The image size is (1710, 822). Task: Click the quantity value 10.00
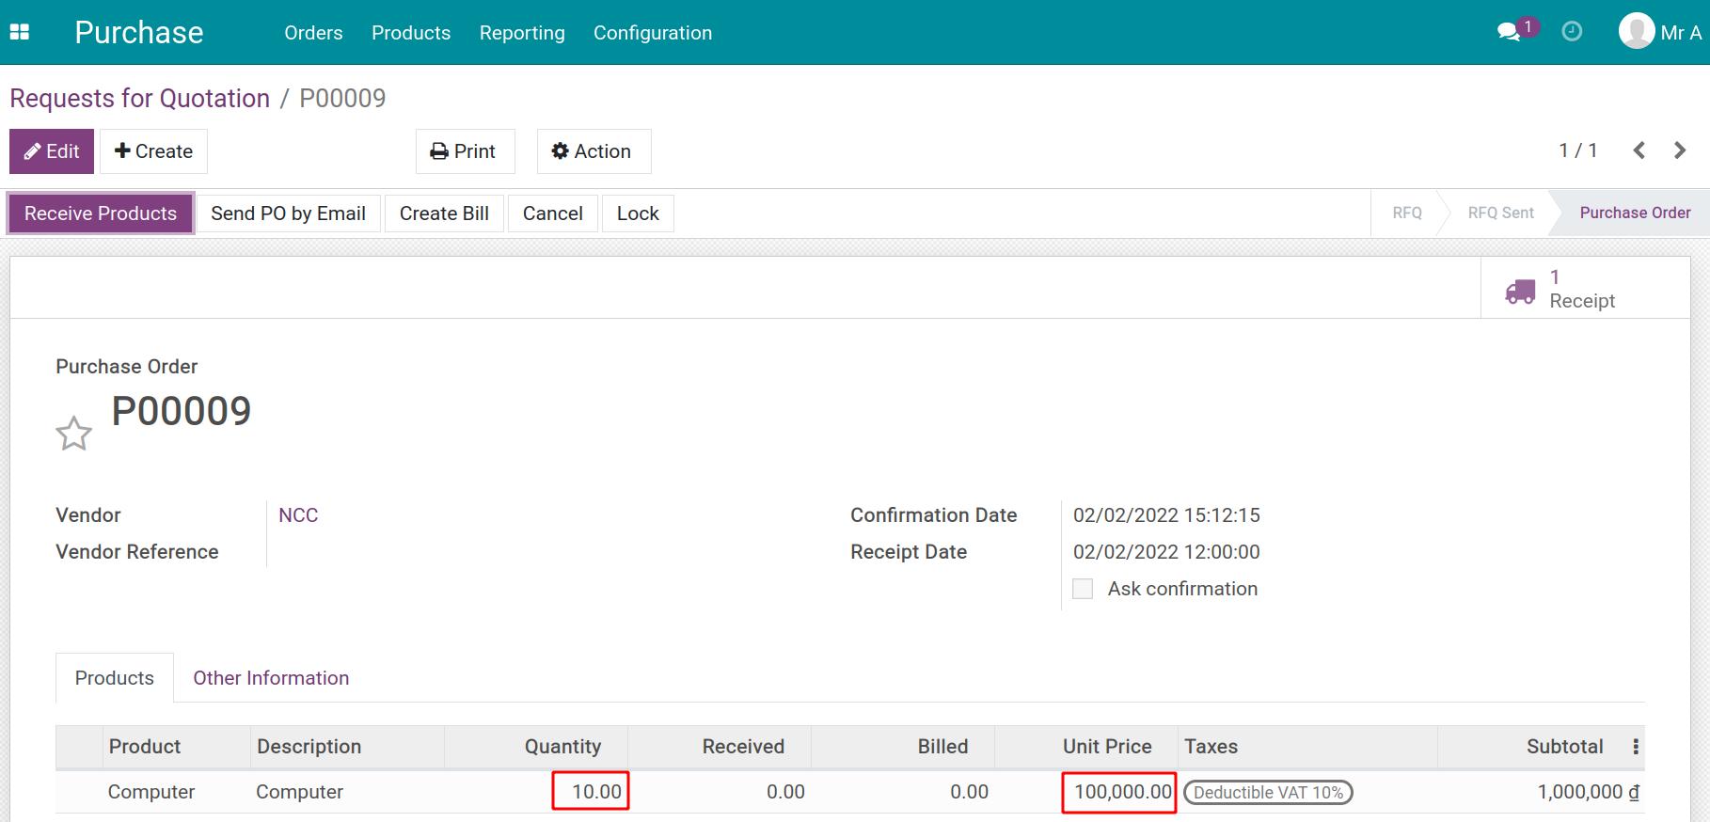pos(596,792)
